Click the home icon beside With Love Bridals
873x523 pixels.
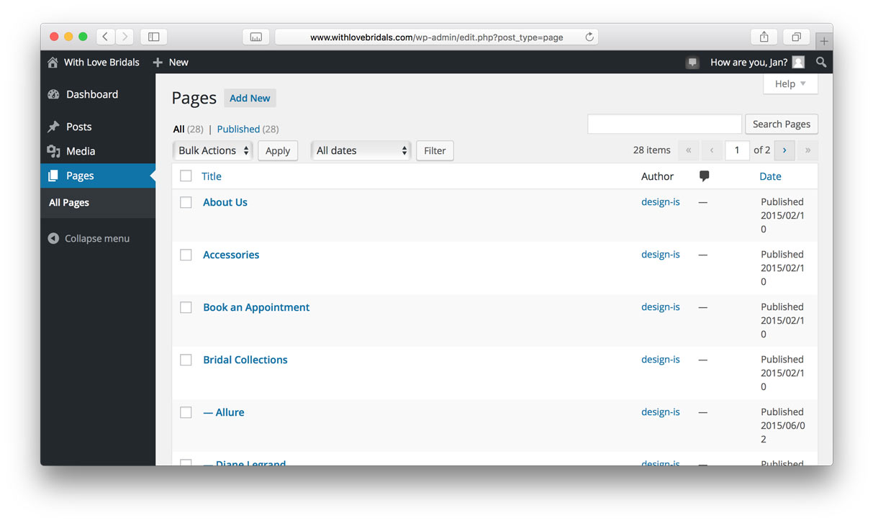[53, 63]
